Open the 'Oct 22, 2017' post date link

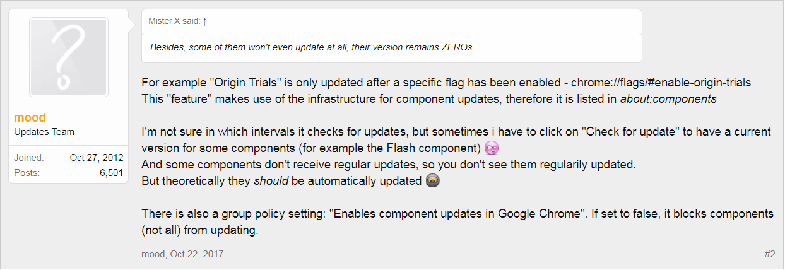197,254
